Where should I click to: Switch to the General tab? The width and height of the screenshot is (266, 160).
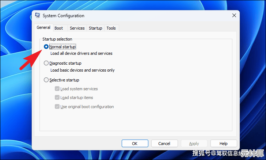point(43,28)
